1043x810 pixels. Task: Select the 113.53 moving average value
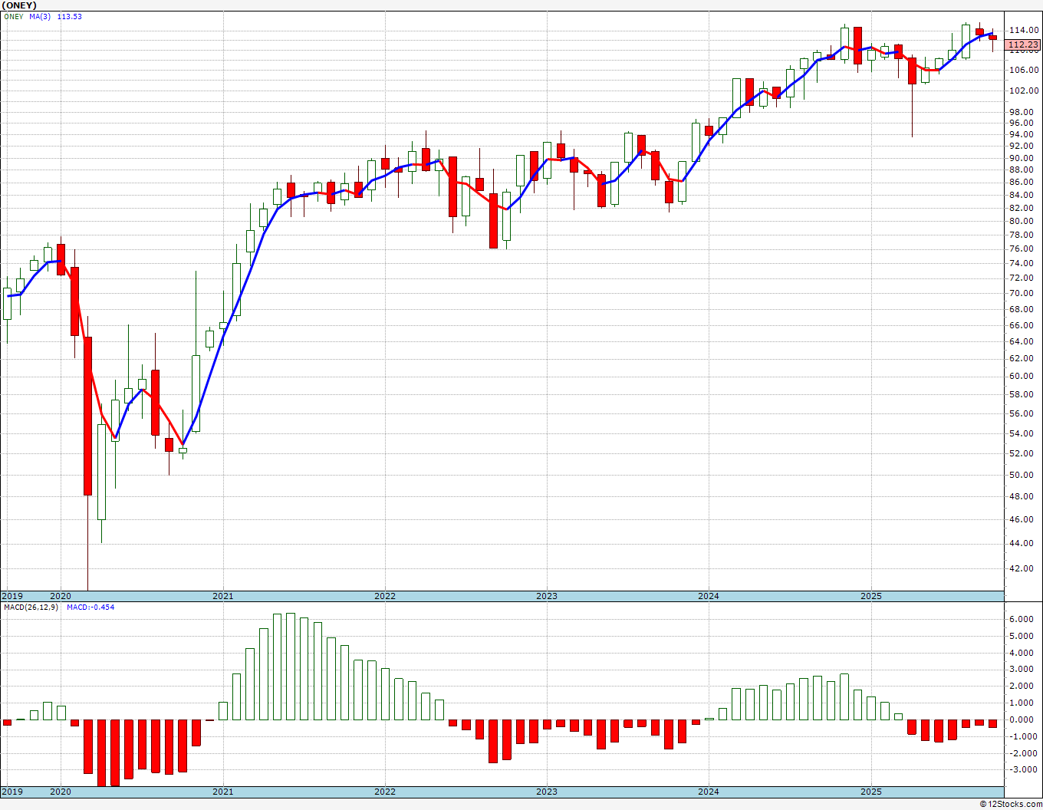pyautogui.click(x=69, y=16)
